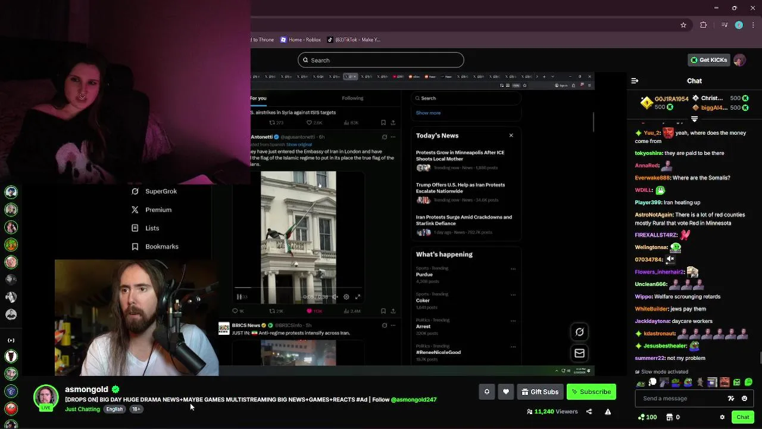Image resolution: width=762 pixels, height=429 pixels.
Task: Open the Home - Roblox bookmark
Action: tap(301, 40)
